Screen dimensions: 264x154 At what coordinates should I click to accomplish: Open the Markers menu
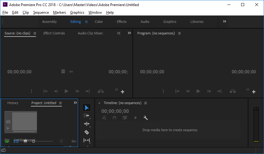coord(60,12)
